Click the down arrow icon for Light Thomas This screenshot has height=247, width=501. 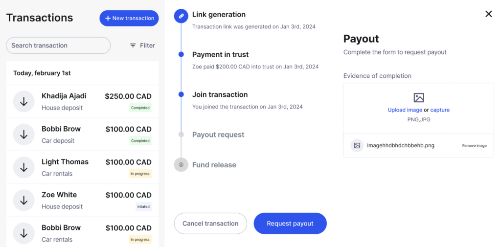pos(23,167)
